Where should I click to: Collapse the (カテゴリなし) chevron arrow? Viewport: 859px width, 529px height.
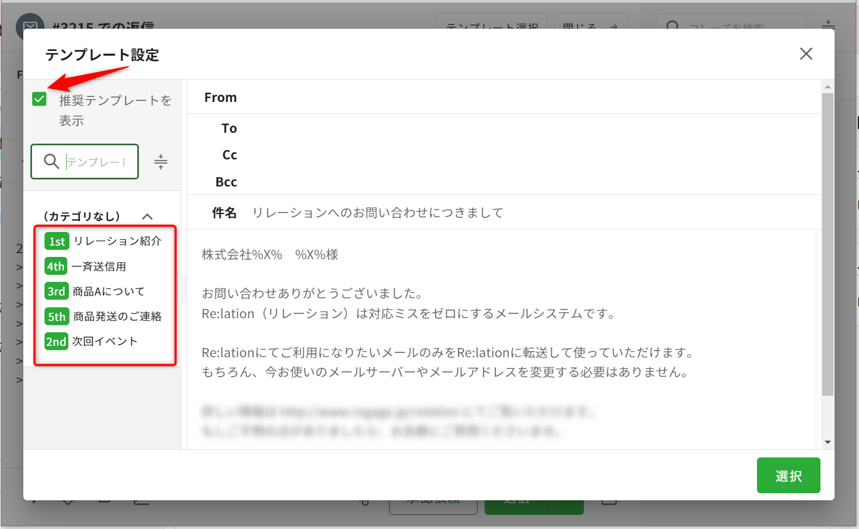point(147,216)
